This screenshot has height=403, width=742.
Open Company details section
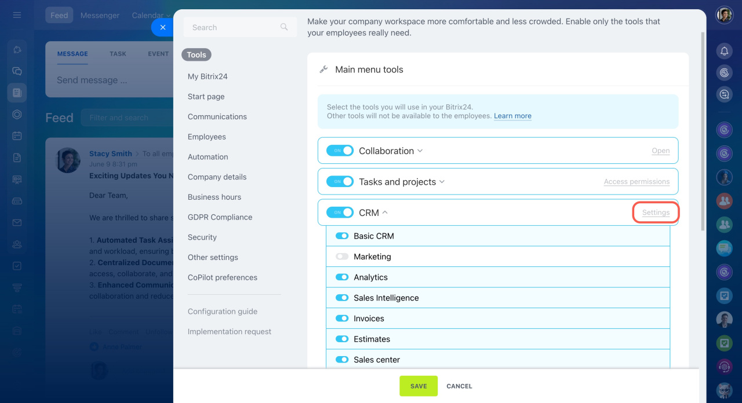(217, 177)
